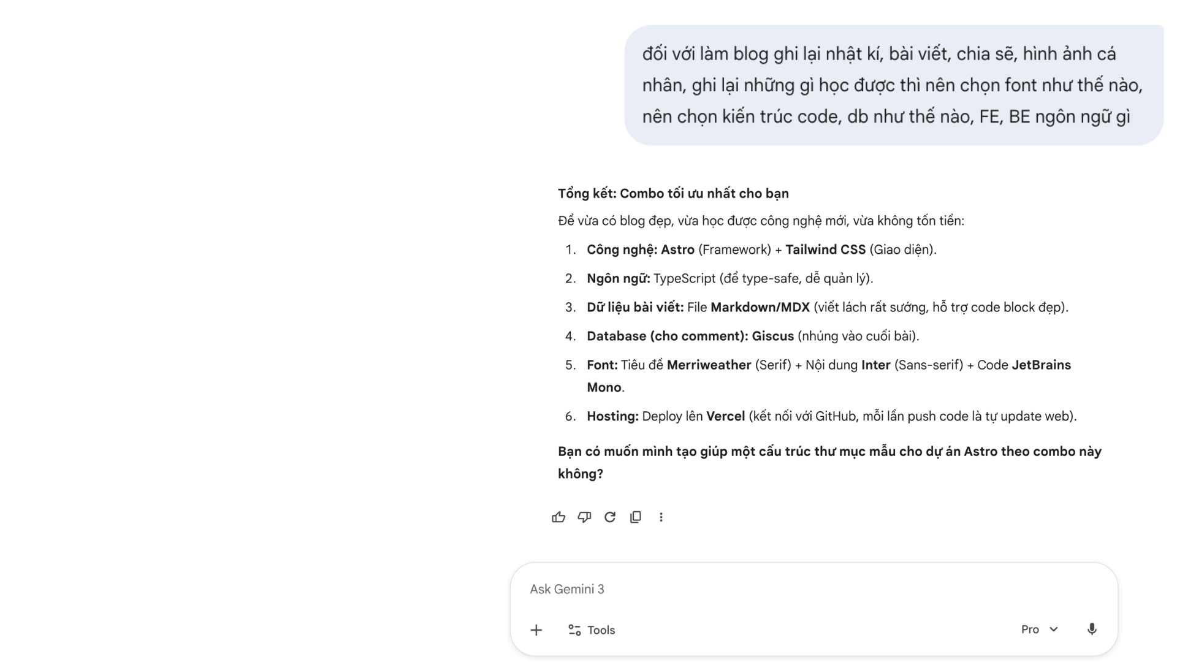Open the Tools menu

[x=592, y=630]
